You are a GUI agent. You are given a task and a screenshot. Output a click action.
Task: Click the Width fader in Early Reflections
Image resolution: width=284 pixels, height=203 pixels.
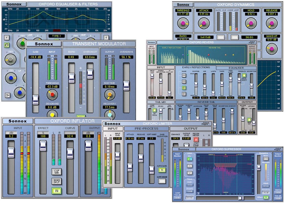pos(213,93)
